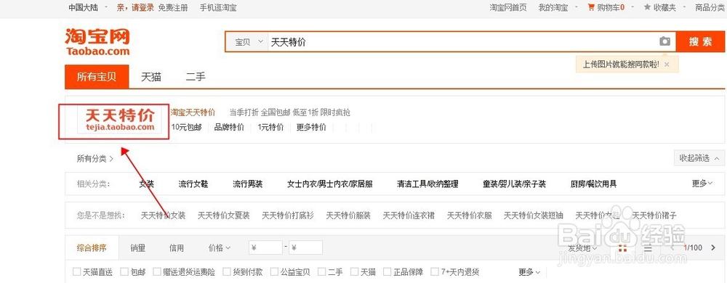The width and height of the screenshot is (727, 283).
Task: Click the orange 搜索 button
Action: [700, 41]
